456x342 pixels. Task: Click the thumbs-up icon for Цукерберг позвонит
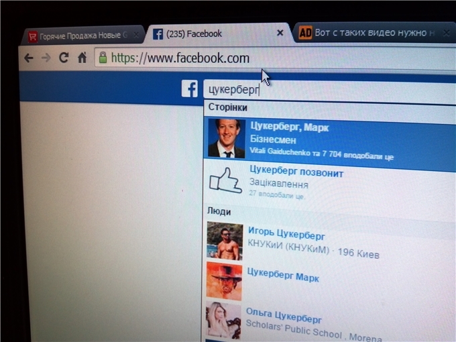click(226, 180)
